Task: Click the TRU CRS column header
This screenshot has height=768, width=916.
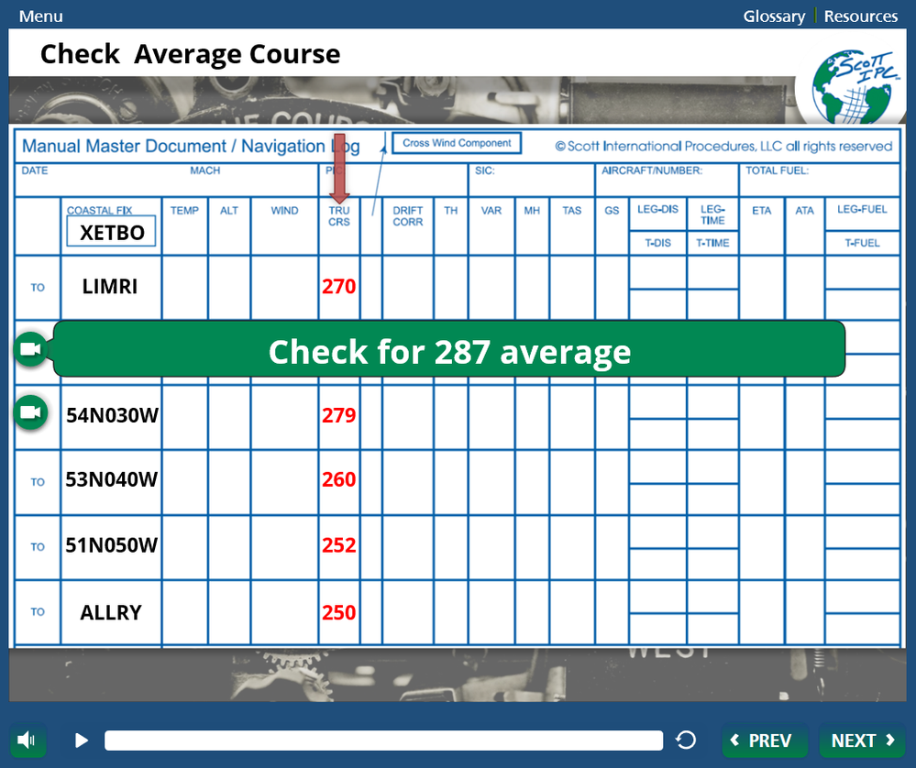Action: click(339, 216)
